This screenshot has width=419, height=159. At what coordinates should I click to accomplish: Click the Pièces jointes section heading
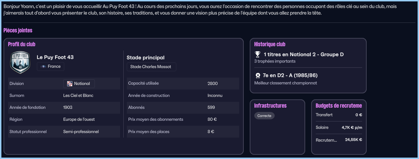point(18,31)
